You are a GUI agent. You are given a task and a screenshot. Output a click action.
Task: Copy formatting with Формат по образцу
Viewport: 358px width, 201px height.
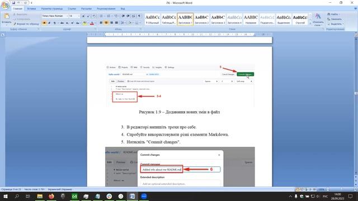[26, 23]
